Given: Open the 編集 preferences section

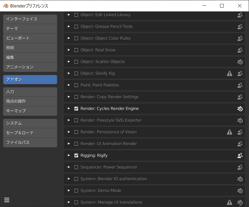Looking at the screenshot, I should click(x=30, y=58).
